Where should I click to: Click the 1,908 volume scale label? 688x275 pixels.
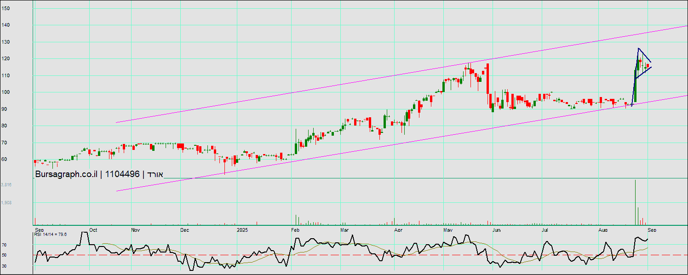click(x=6, y=202)
